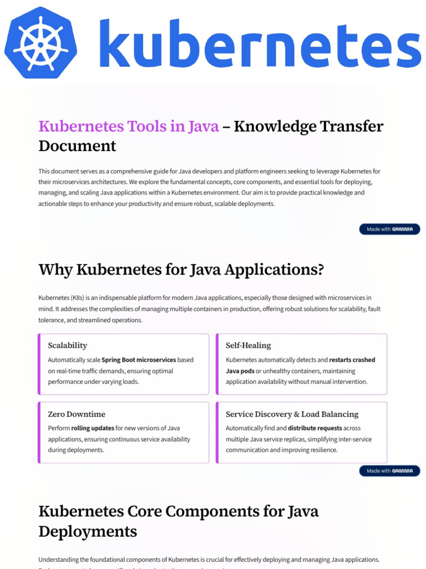Click the paragraph starting 'This document serves as'
This screenshot has width=426, height=569.
209,187
